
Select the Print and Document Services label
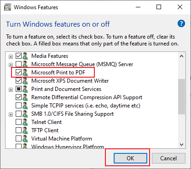point(66,89)
